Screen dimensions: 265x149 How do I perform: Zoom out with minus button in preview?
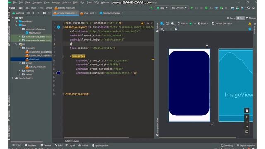coord(247,122)
